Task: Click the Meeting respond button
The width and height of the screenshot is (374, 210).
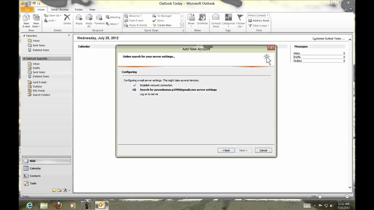Action: pos(113,17)
